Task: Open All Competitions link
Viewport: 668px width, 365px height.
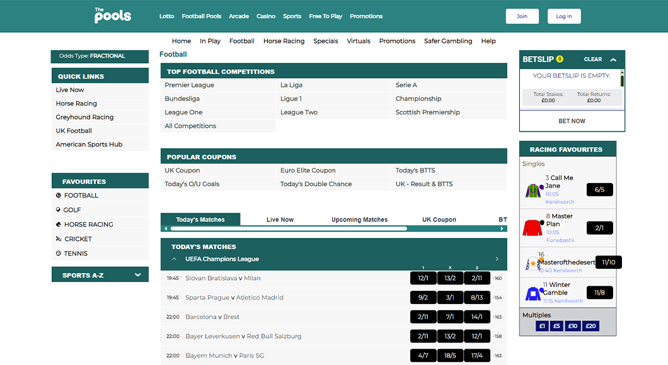Action: coord(190,126)
